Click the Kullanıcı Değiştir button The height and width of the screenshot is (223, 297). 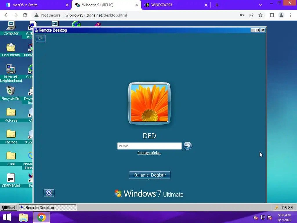click(x=149, y=175)
